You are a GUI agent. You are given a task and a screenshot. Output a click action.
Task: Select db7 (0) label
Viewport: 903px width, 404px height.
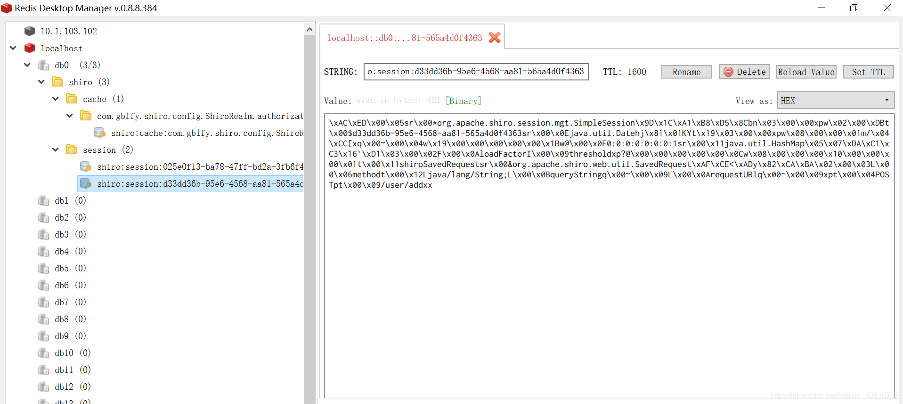[70, 302]
